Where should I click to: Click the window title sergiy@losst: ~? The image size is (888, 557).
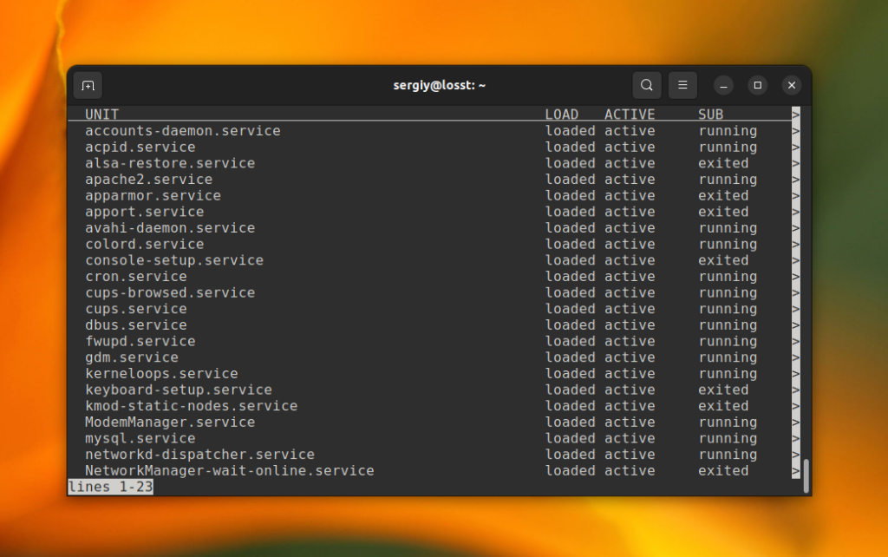click(440, 85)
